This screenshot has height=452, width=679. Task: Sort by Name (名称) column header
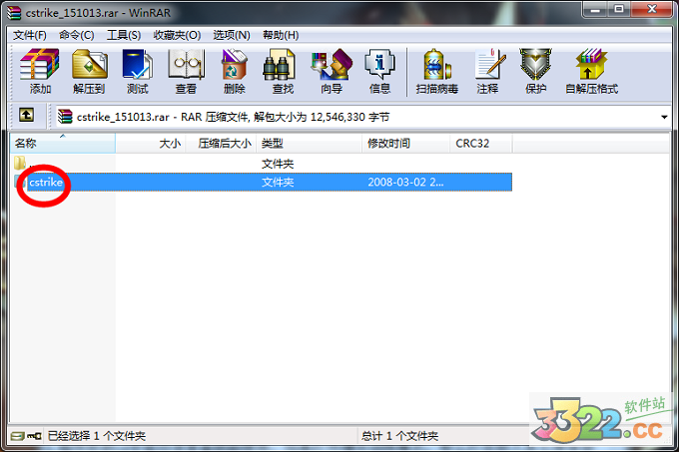[x=60, y=144]
